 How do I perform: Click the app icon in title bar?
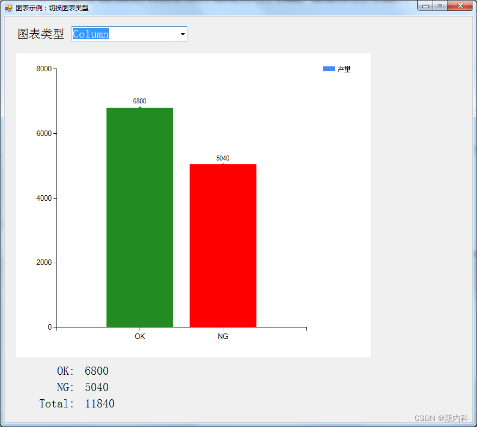click(9, 8)
